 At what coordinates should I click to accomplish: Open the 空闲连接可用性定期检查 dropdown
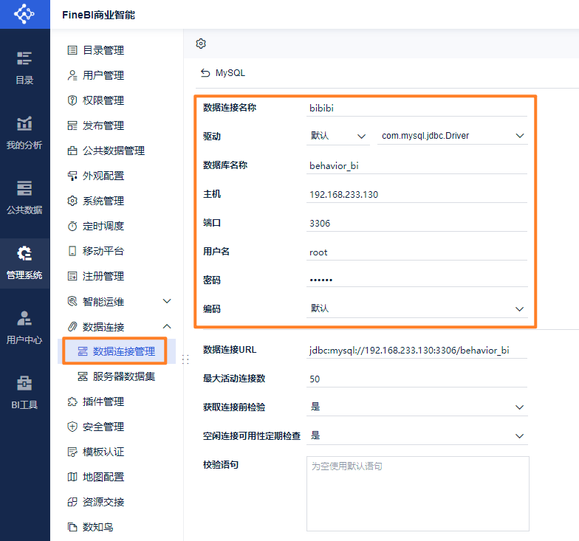coord(417,435)
